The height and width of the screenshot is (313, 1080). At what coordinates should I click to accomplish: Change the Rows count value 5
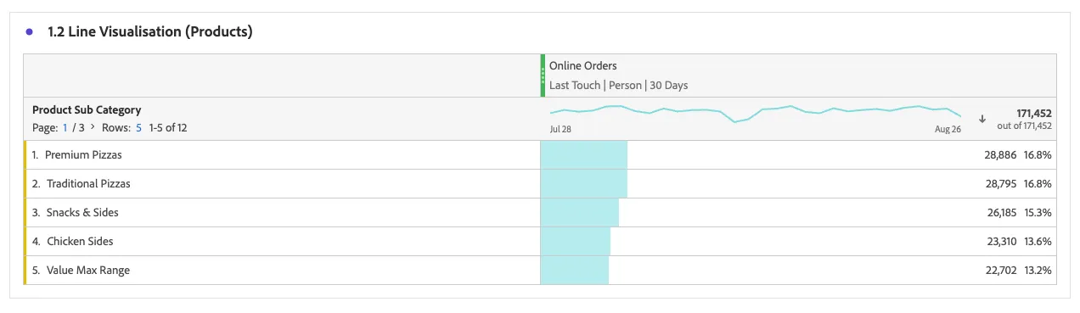(138, 127)
